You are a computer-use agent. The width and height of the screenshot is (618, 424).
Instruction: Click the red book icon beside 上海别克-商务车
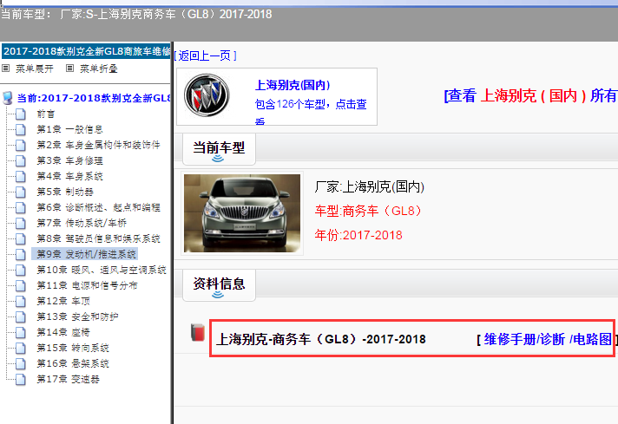click(x=198, y=333)
